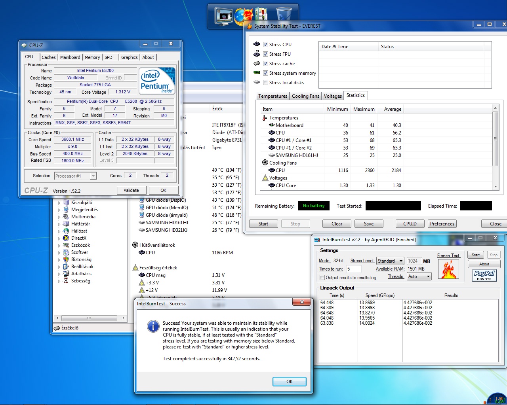Expand the Multimédia tree node
Screen dimensions: 507x405
[59, 217]
